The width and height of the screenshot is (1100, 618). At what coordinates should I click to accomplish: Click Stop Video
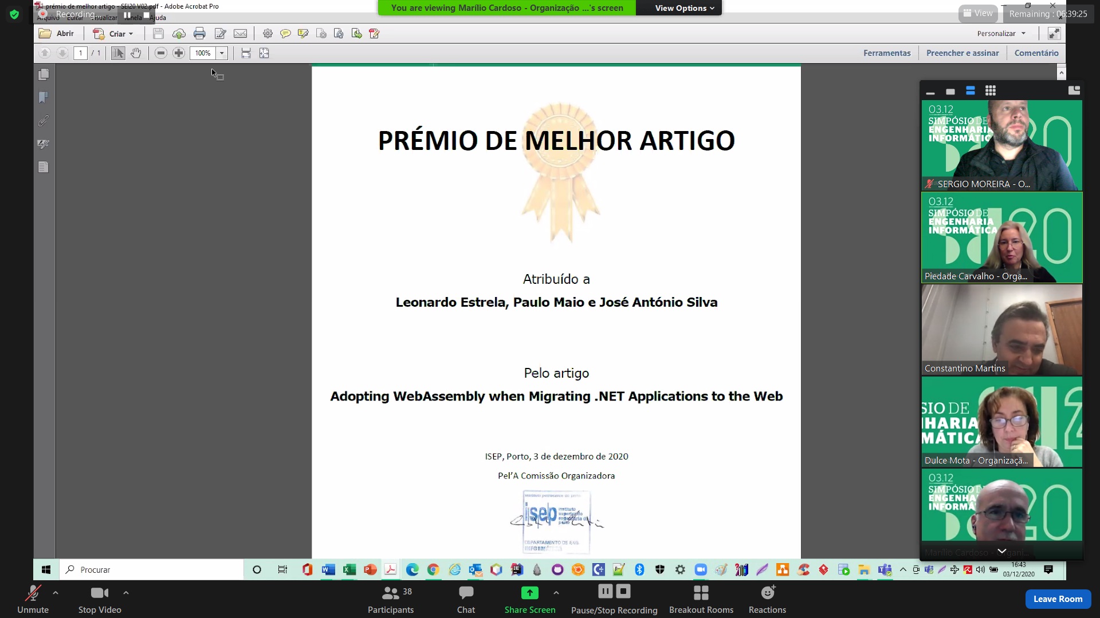pos(100,599)
